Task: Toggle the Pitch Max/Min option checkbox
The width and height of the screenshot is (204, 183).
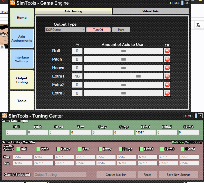Action: coord(38,149)
